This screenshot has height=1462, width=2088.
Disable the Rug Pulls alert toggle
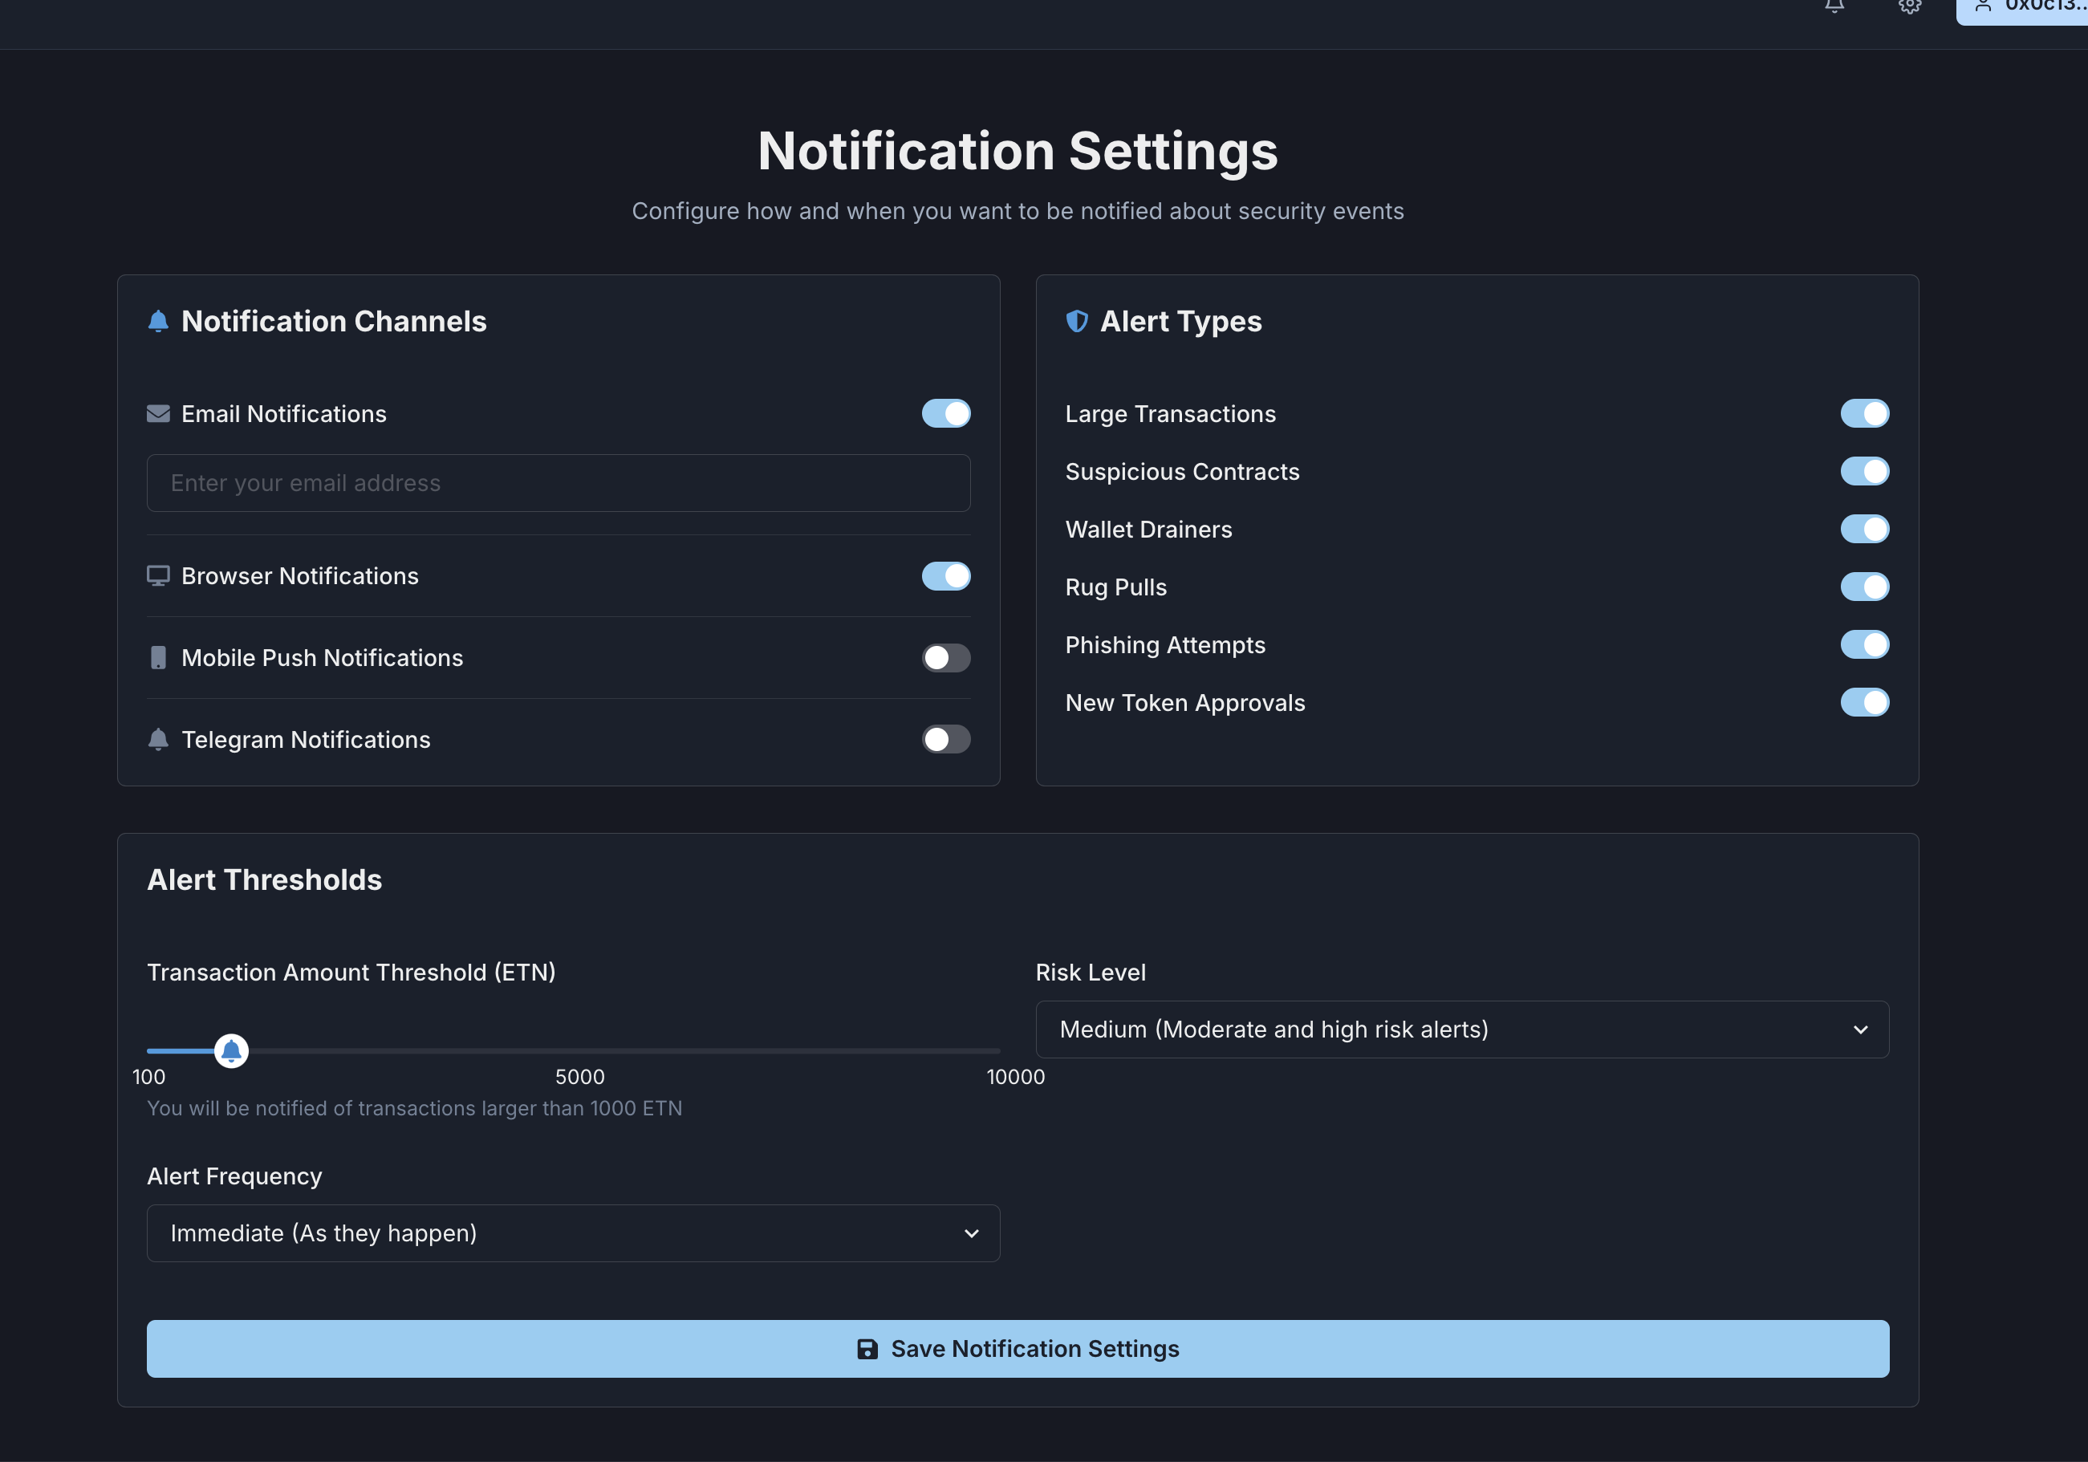tap(1864, 587)
